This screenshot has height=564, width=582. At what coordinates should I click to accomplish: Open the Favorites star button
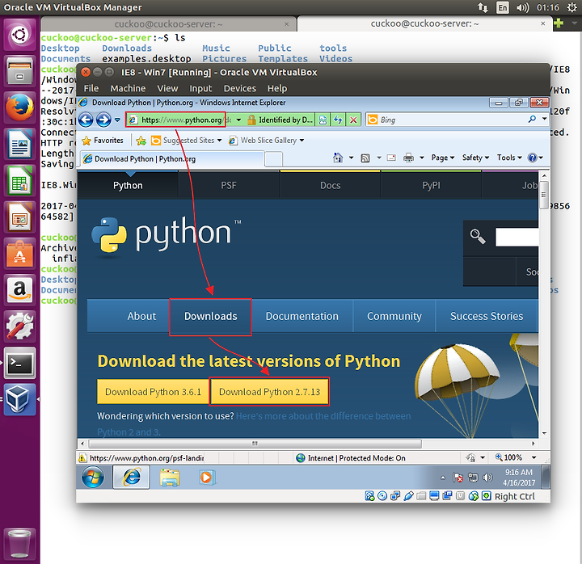pos(103,141)
